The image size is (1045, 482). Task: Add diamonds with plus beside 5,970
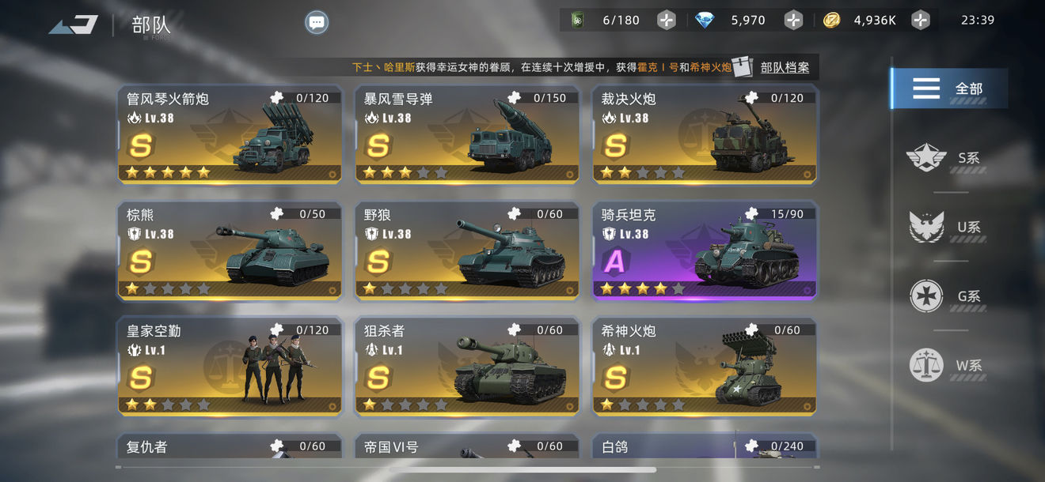793,20
